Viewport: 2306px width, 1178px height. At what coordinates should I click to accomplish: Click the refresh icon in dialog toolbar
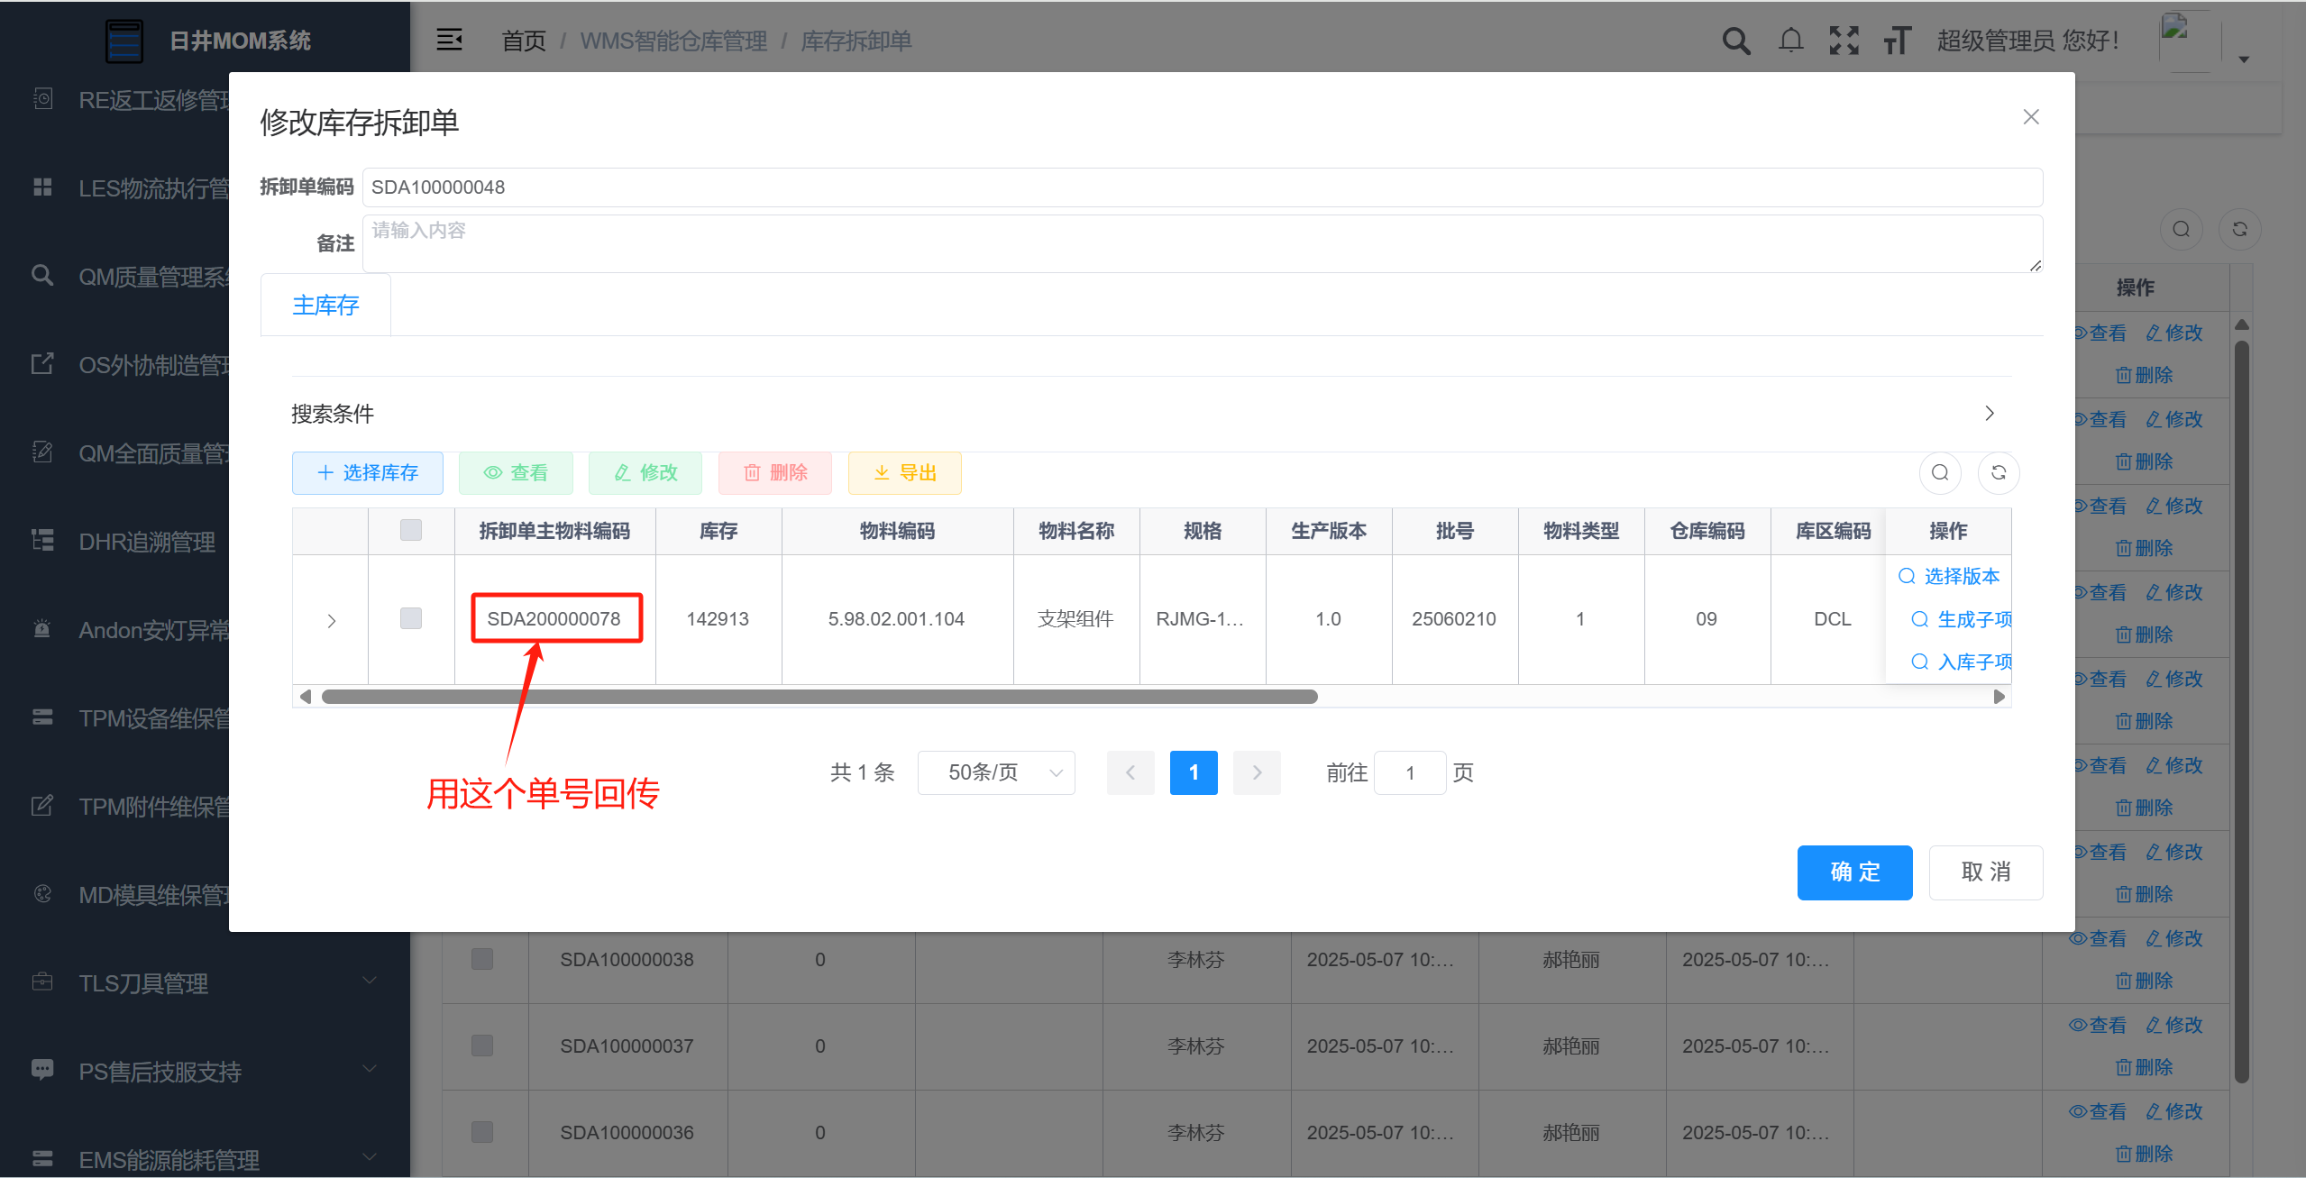pyautogui.click(x=1998, y=472)
